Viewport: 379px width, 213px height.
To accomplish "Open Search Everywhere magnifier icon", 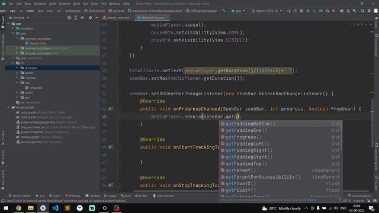I will pos(362,11).
